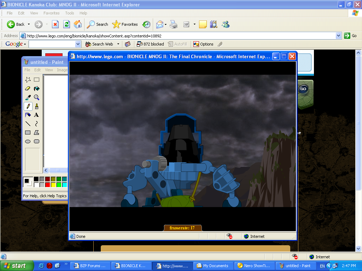Stop page loading with red X icon
Viewport: 362px width, 271px height.
point(55,24)
